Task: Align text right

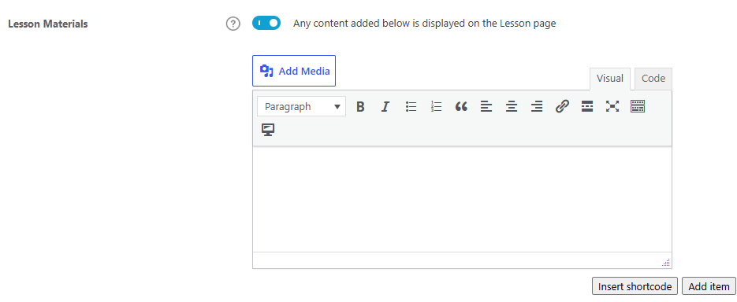Action: coord(537,106)
